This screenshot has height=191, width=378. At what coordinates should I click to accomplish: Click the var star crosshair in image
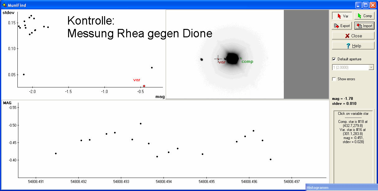tap(218, 59)
